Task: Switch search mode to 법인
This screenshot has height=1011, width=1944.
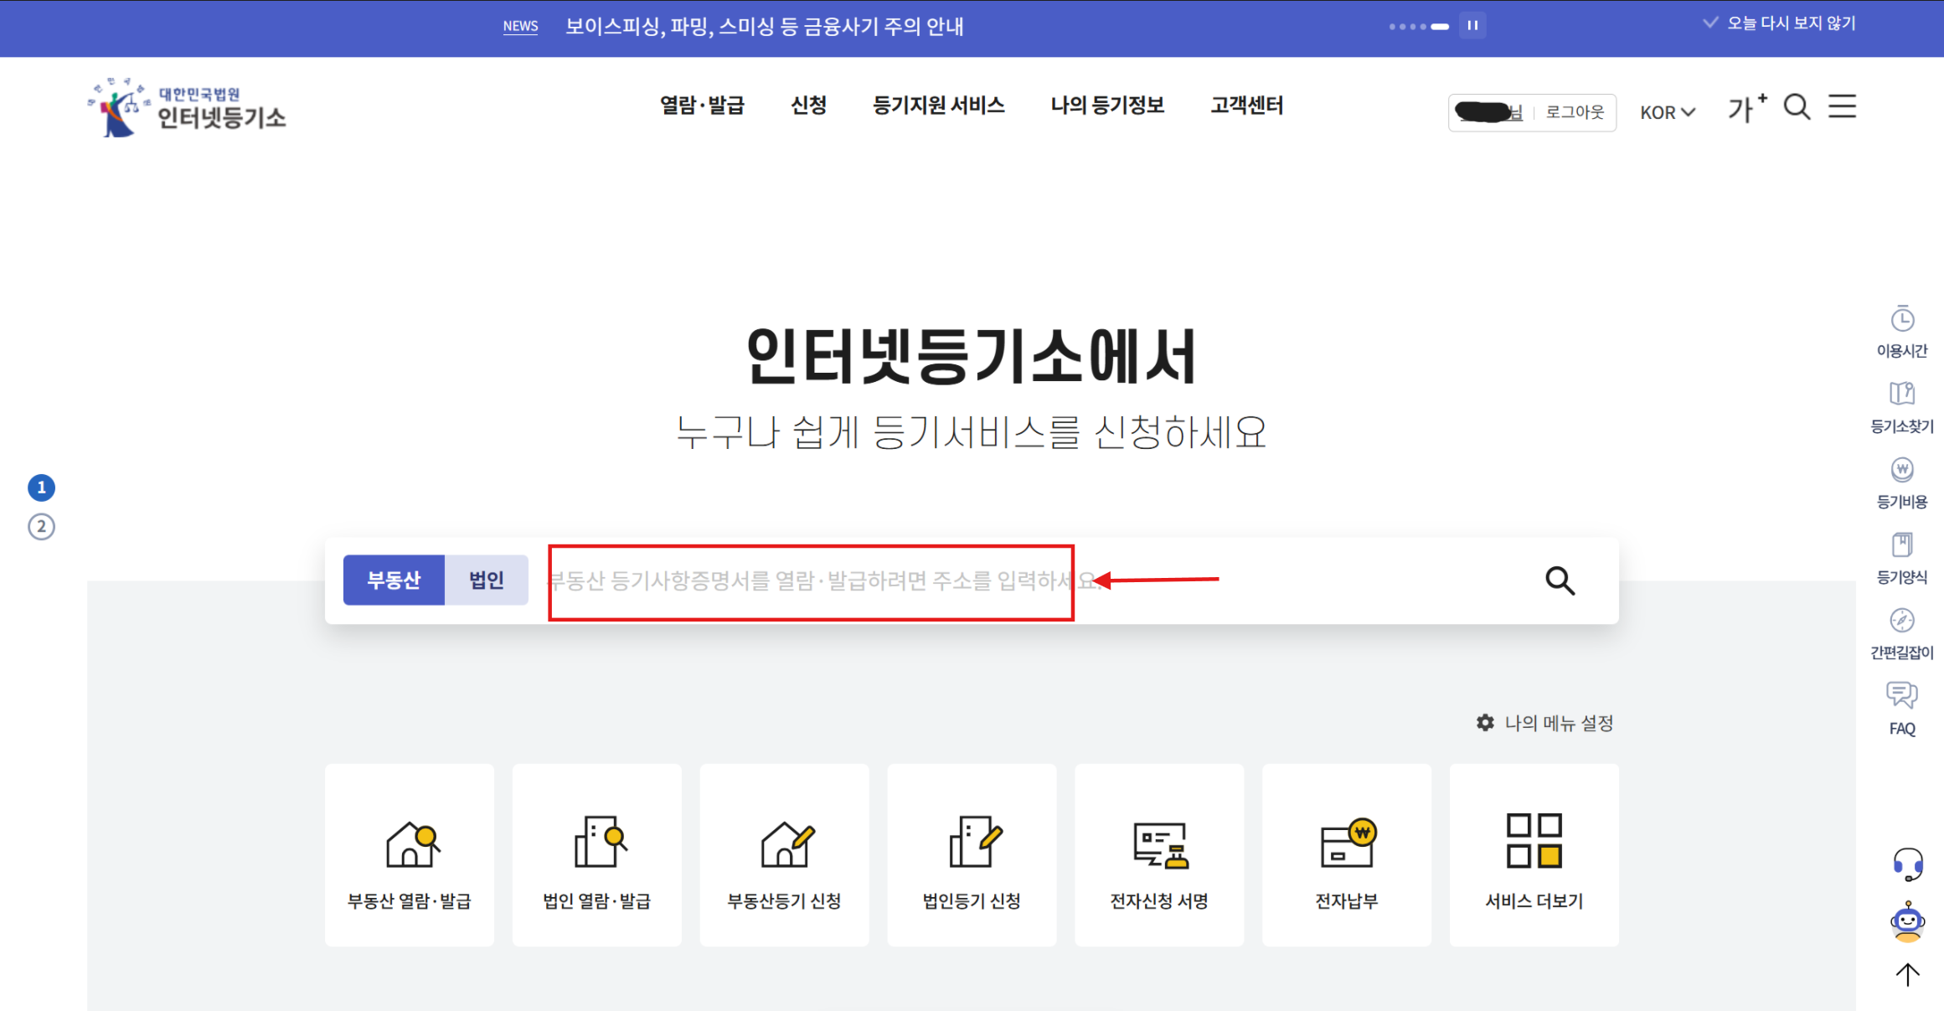Action: (x=486, y=579)
